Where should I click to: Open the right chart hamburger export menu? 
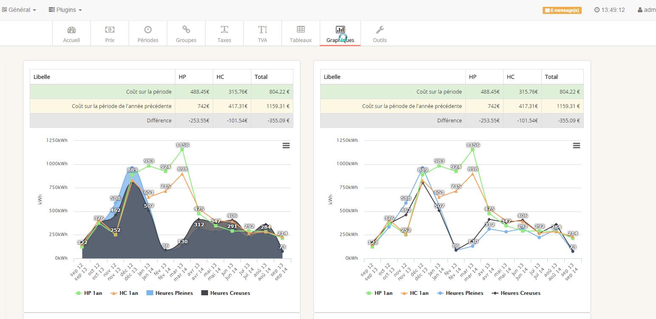point(577,145)
